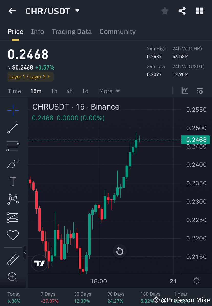Open the XABCD pattern tool
This screenshot has height=306, width=212.
pyautogui.click(x=13, y=199)
